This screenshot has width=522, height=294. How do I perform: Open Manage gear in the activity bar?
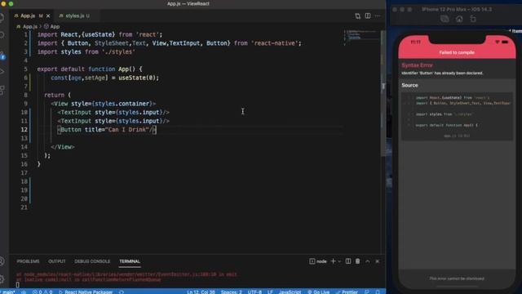tap(2, 279)
